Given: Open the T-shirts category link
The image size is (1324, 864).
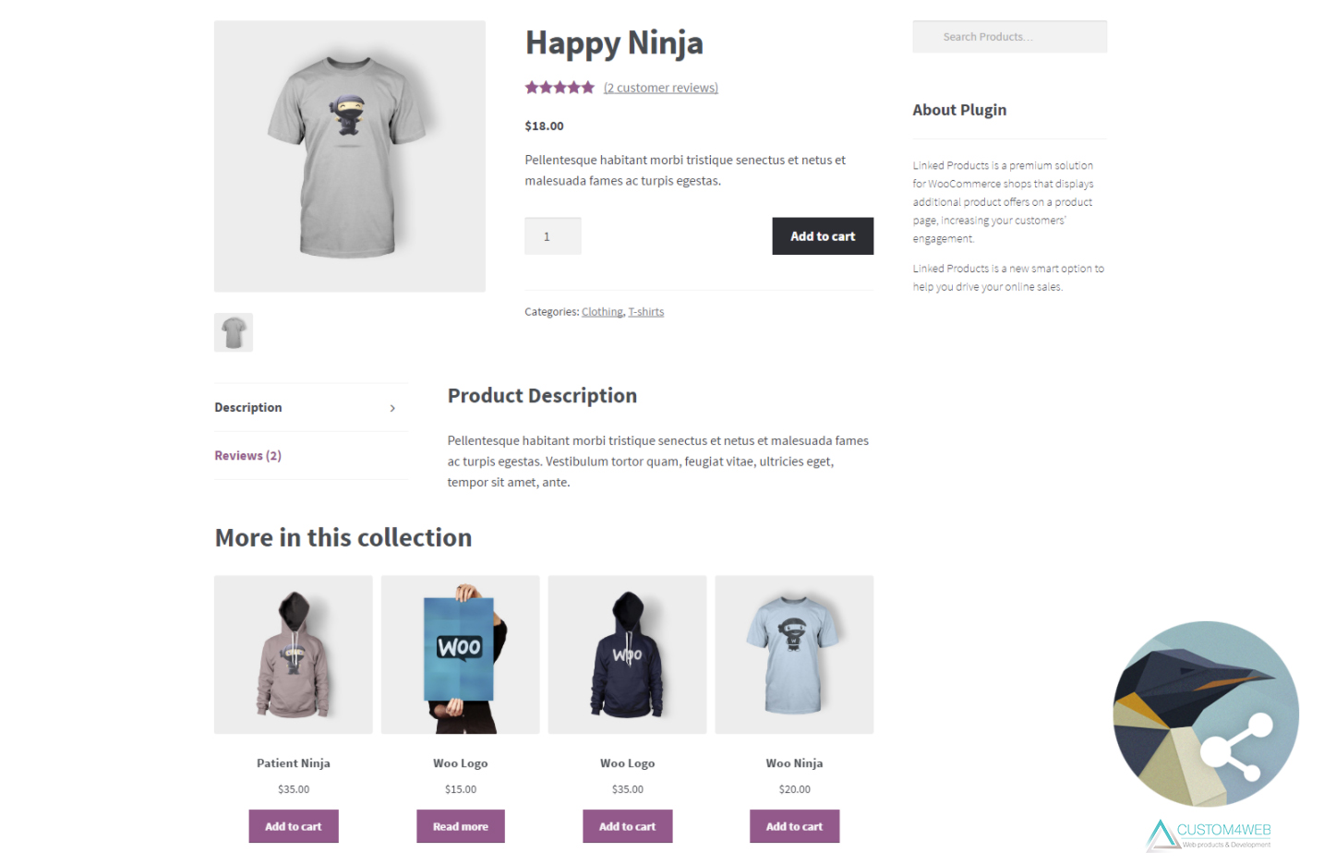Looking at the screenshot, I should (646, 312).
